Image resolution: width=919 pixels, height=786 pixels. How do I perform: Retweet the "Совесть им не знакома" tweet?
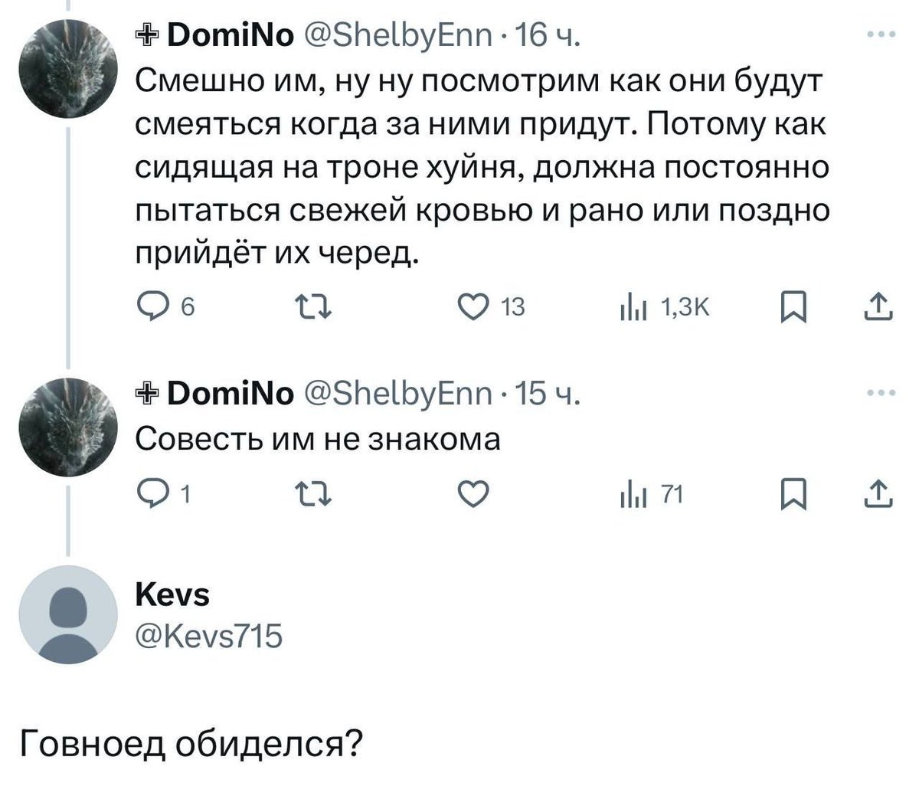[x=312, y=497]
